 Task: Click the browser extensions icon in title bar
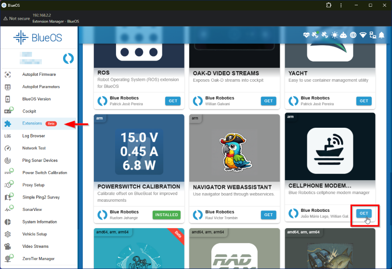pos(329,5)
